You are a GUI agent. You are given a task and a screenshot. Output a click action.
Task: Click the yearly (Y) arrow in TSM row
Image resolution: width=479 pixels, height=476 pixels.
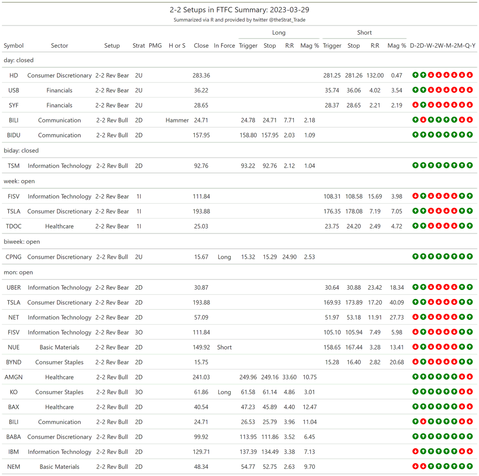[470, 165]
